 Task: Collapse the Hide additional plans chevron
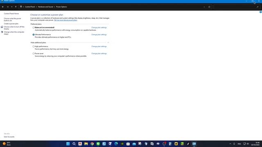pyautogui.click(x=108, y=42)
